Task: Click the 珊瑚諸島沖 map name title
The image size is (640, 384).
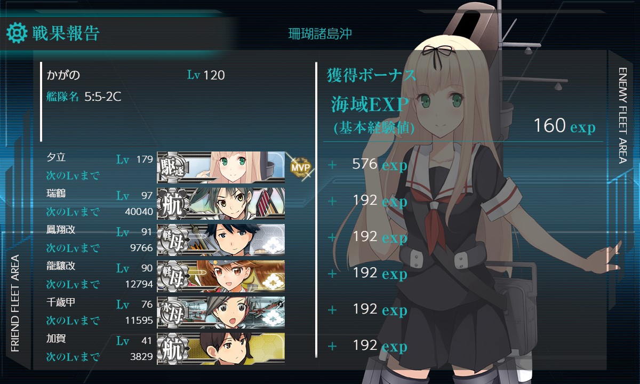Action: pyautogui.click(x=320, y=34)
